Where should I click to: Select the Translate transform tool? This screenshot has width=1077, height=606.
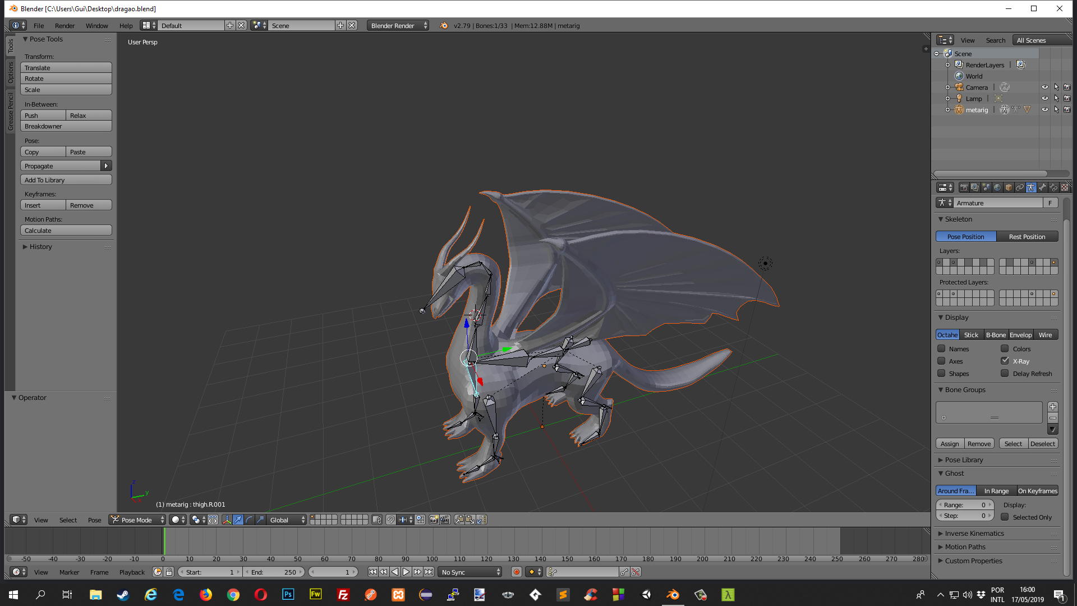(x=66, y=67)
